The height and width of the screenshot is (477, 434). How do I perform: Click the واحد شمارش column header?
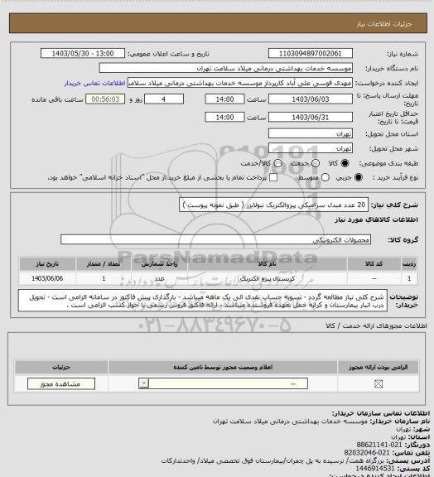[160, 263]
